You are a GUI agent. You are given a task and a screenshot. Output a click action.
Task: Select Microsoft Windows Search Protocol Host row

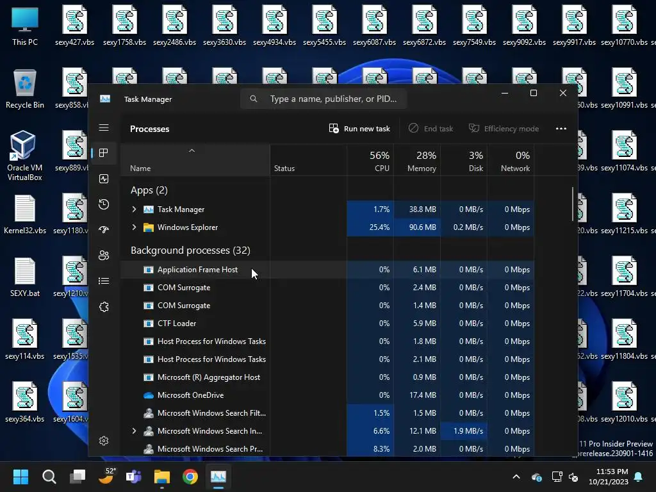pos(327,448)
